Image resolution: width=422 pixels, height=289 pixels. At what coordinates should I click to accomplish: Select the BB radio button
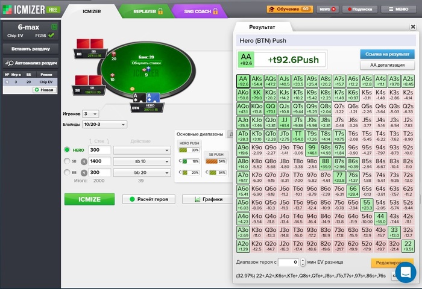[x=67, y=172]
